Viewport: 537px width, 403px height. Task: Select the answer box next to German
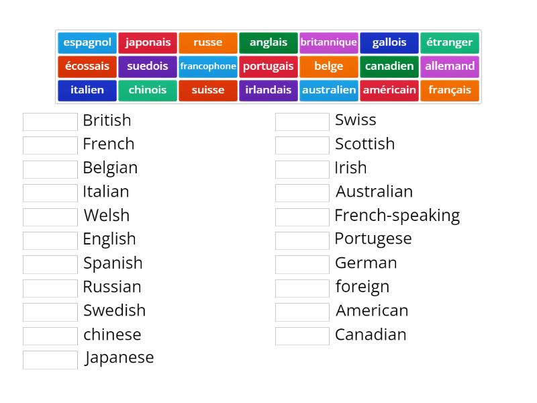coord(302,264)
